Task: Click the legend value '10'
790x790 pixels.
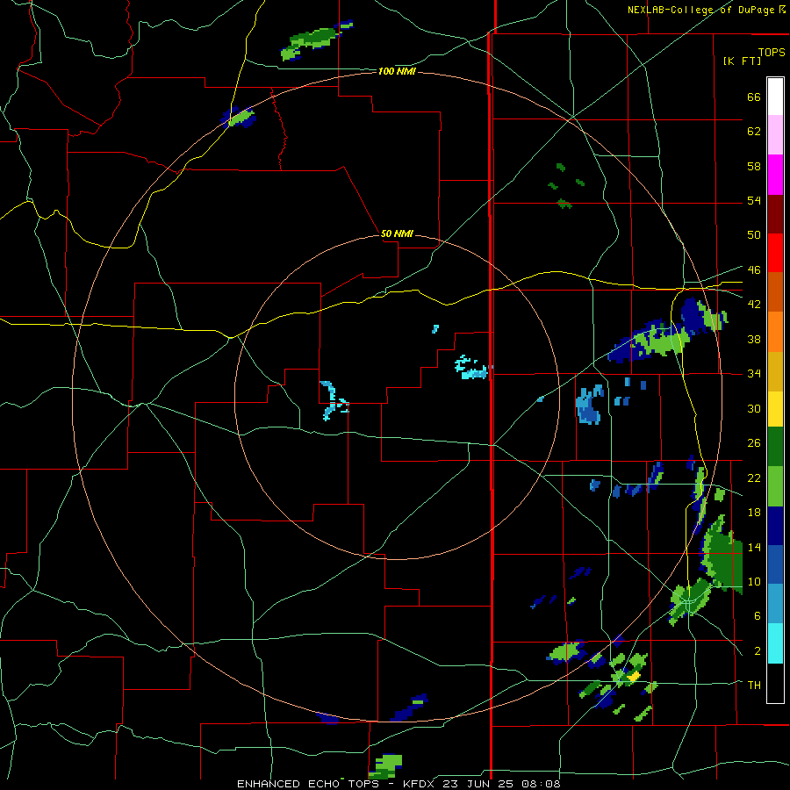Action: (754, 581)
